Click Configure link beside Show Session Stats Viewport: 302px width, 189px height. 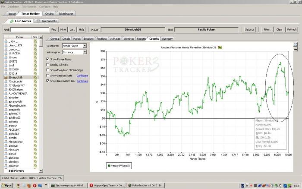pyautogui.click(x=82, y=76)
